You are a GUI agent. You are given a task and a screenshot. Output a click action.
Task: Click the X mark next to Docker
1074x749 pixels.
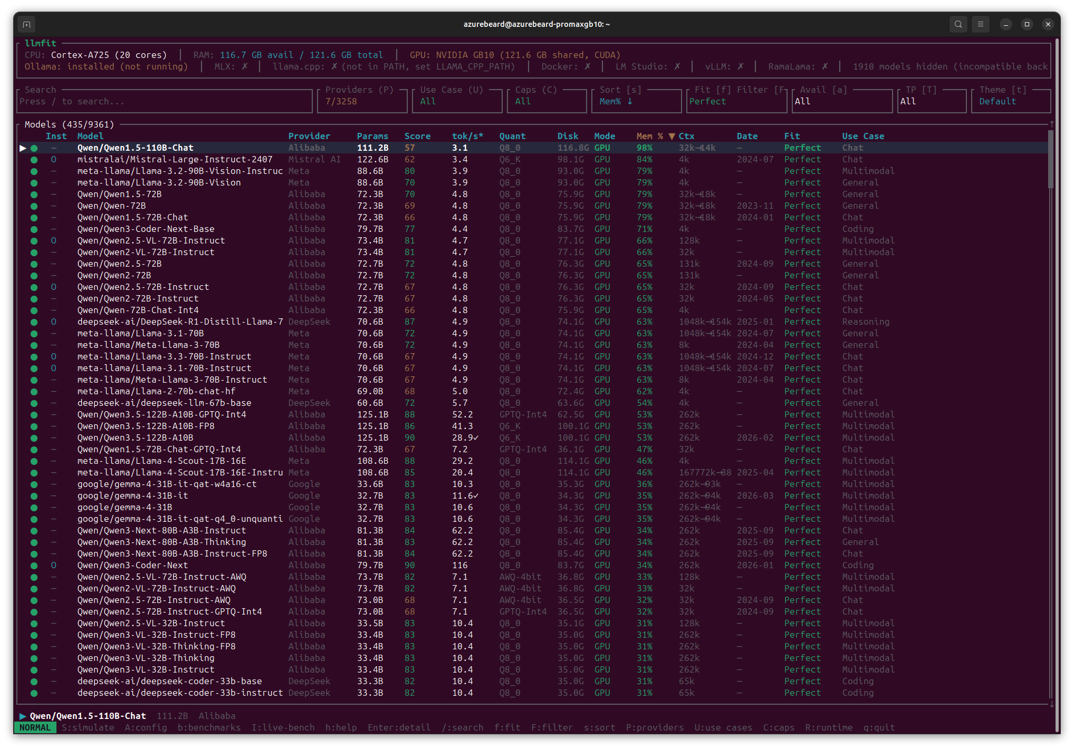click(588, 66)
